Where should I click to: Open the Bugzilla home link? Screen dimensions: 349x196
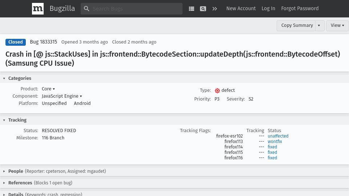[62, 8]
